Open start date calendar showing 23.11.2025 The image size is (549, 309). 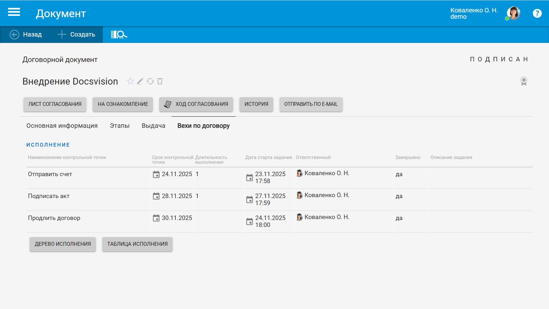pyautogui.click(x=249, y=178)
